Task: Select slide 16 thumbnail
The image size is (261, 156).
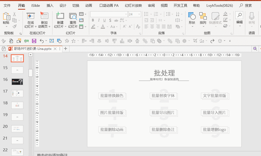Action: pos(17,82)
